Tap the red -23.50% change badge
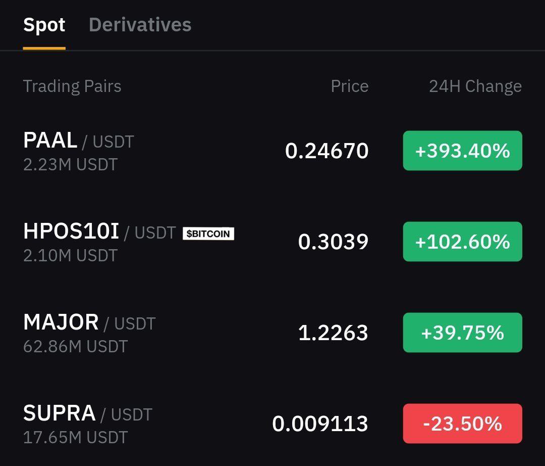 (463, 424)
